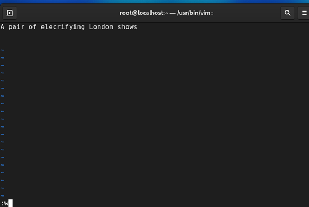The width and height of the screenshot is (309, 207).
Task: Click the window title root@localhost
Action: point(144,13)
